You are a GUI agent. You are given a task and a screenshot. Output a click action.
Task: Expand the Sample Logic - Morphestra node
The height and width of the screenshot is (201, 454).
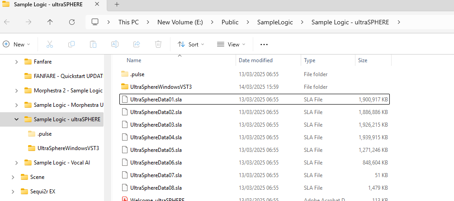point(16,105)
